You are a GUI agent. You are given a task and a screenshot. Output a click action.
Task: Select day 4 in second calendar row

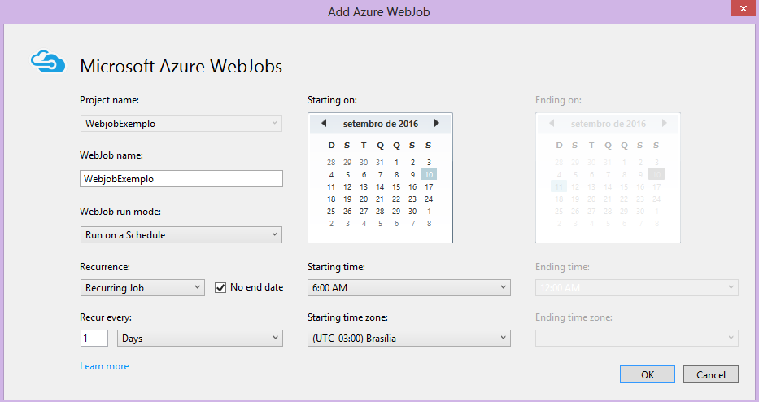(331, 174)
